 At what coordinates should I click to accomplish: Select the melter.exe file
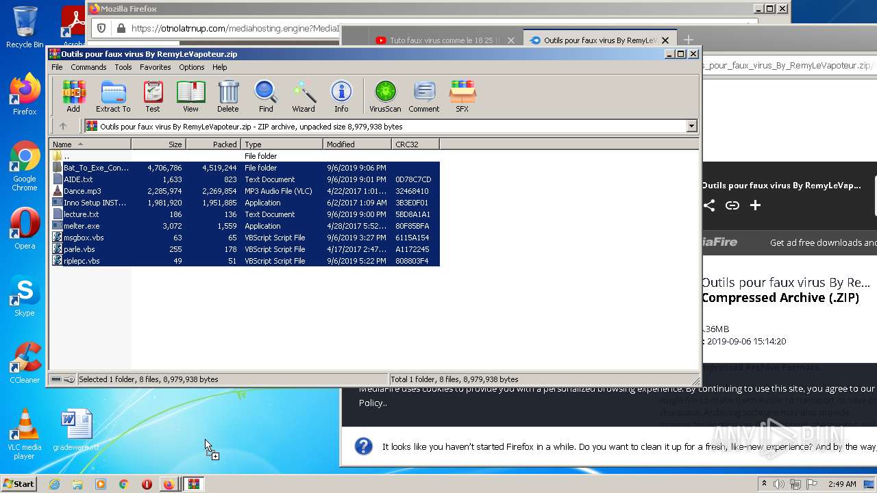(245, 226)
